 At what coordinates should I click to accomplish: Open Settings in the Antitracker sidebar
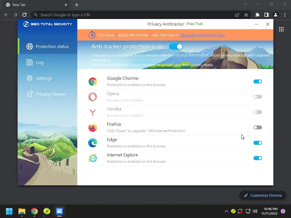coord(47,78)
